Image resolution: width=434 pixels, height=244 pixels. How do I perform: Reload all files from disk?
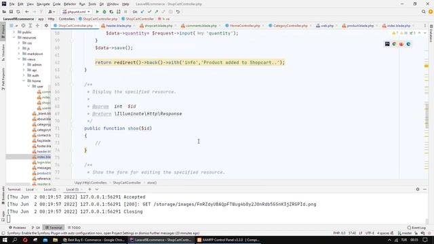[18, 12]
